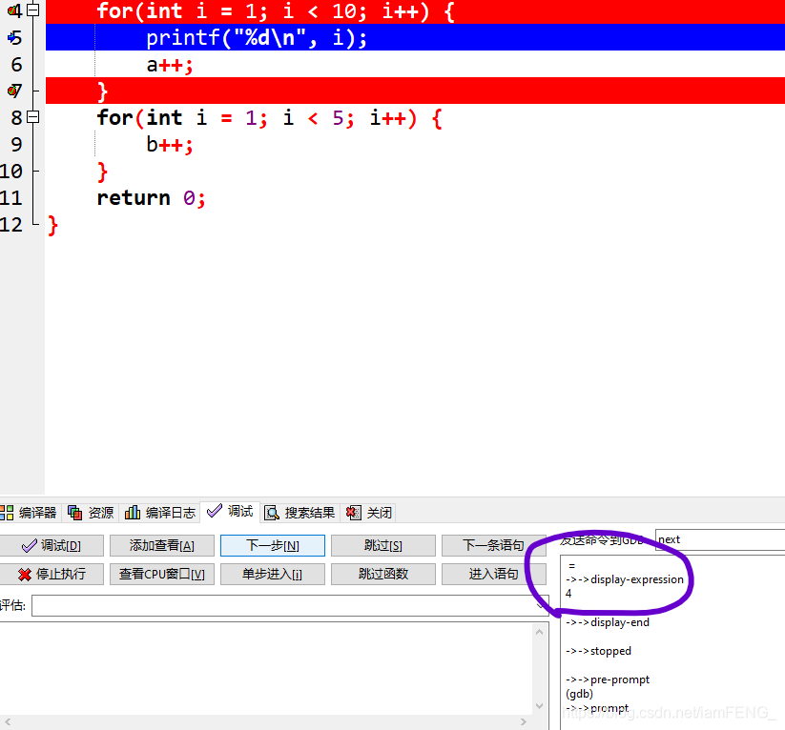The width and height of the screenshot is (785, 730).
Task: Click the 关闭 tab
Action: [369, 513]
